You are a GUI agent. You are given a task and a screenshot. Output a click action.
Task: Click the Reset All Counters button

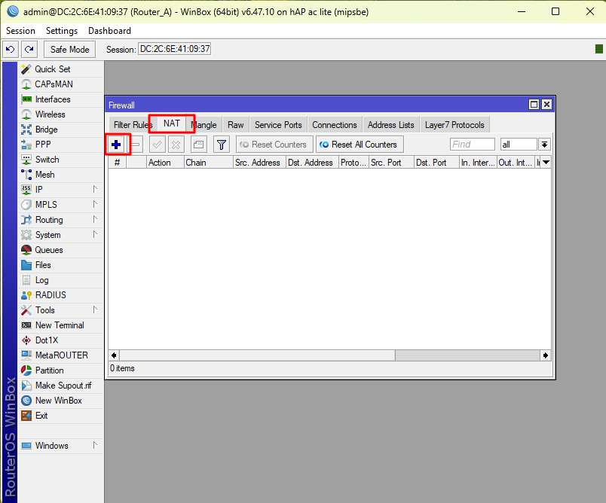359,144
